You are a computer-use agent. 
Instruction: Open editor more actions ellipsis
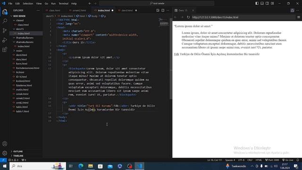(168, 10)
